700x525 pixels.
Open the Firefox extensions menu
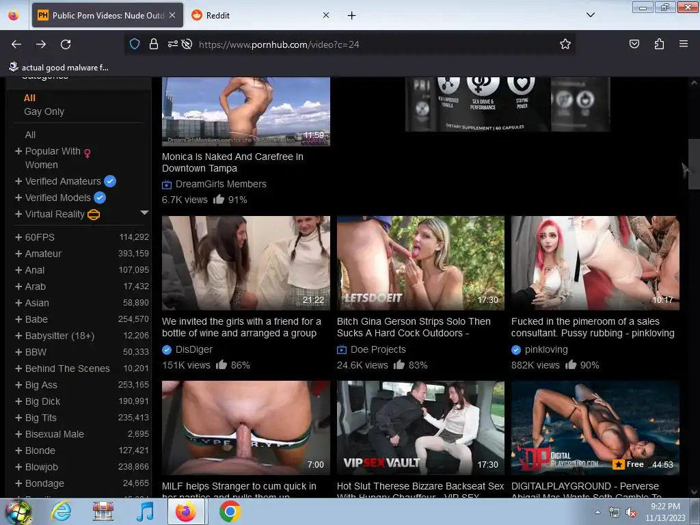(x=659, y=44)
